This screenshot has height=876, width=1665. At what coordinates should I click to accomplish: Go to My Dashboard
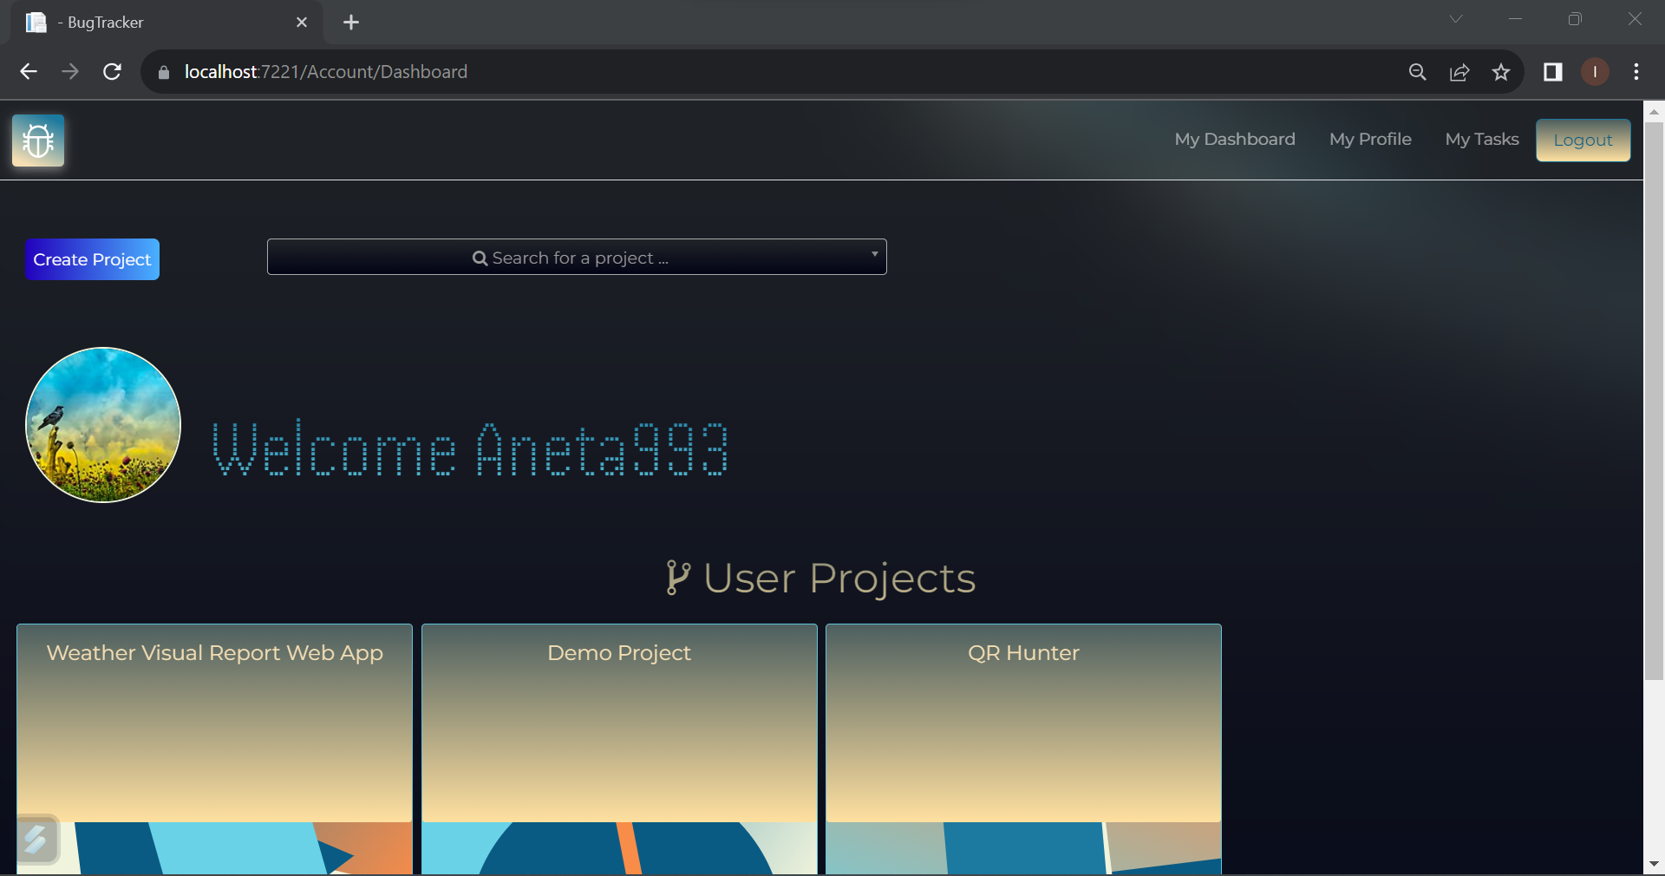tap(1234, 140)
